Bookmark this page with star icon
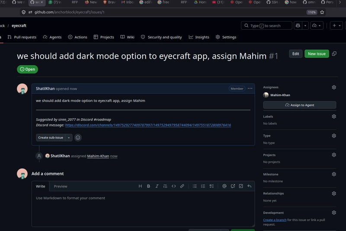Viewport: 346px width, 231px height. click(322, 13)
